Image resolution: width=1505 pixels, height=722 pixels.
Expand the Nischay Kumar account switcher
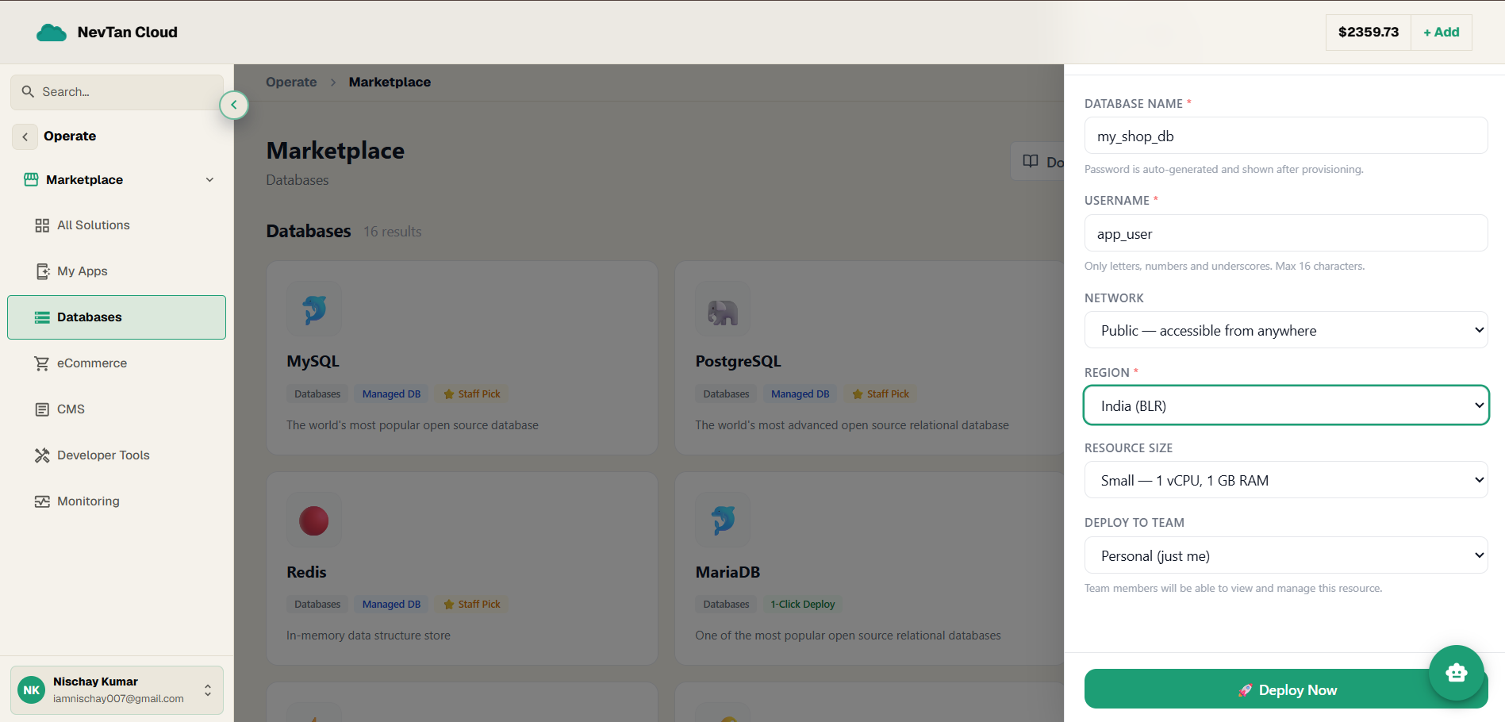click(x=208, y=690)
